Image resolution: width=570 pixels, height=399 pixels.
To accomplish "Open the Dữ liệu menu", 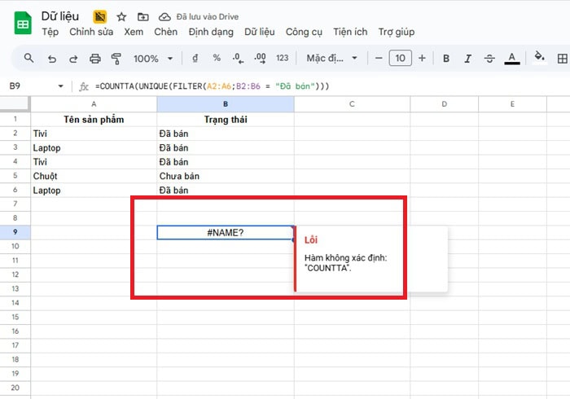I will pyautogui.click(x=260, y=32).
